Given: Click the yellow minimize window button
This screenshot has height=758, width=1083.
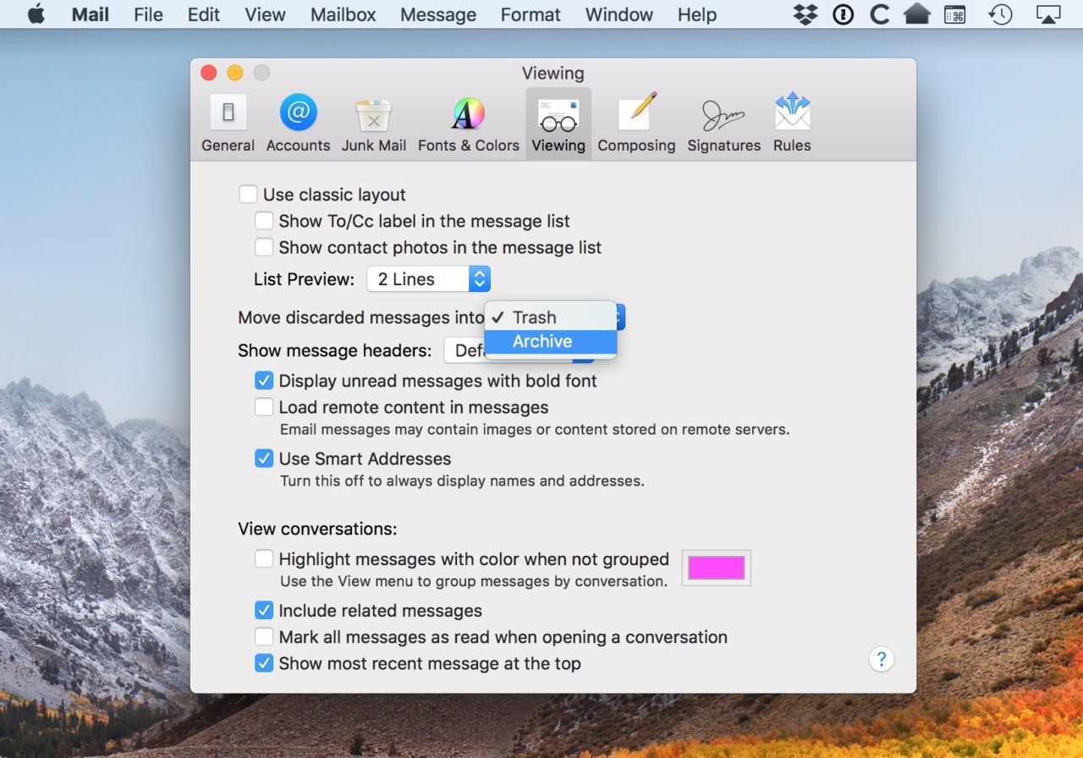Looking at the screenshot, I should (235, 74).
